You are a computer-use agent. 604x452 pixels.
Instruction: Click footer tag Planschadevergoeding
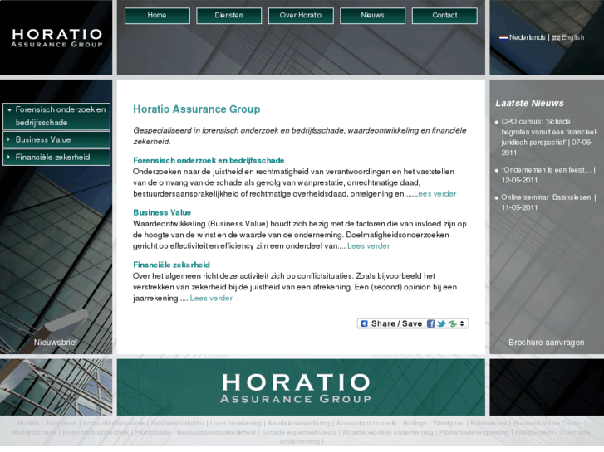474,432
